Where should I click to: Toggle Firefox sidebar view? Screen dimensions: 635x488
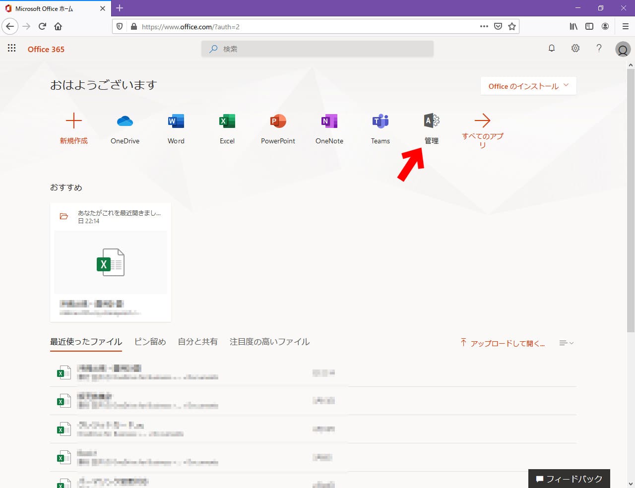589,26
